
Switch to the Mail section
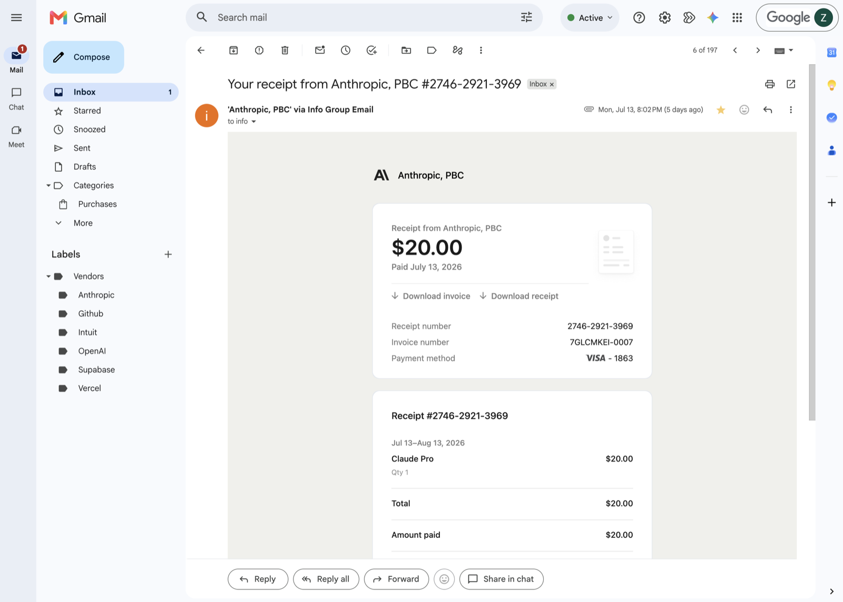16,61
